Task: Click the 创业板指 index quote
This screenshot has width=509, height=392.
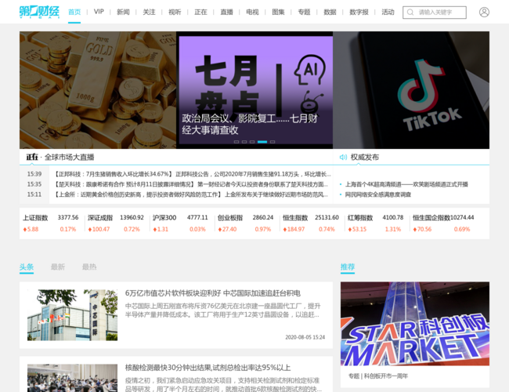Action: pos(245,223)
